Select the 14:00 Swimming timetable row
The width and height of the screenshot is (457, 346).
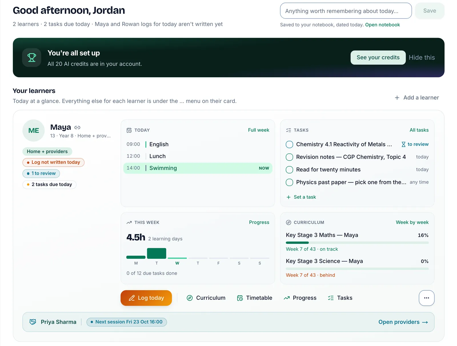pyautogui.click(x=198, y=168)
